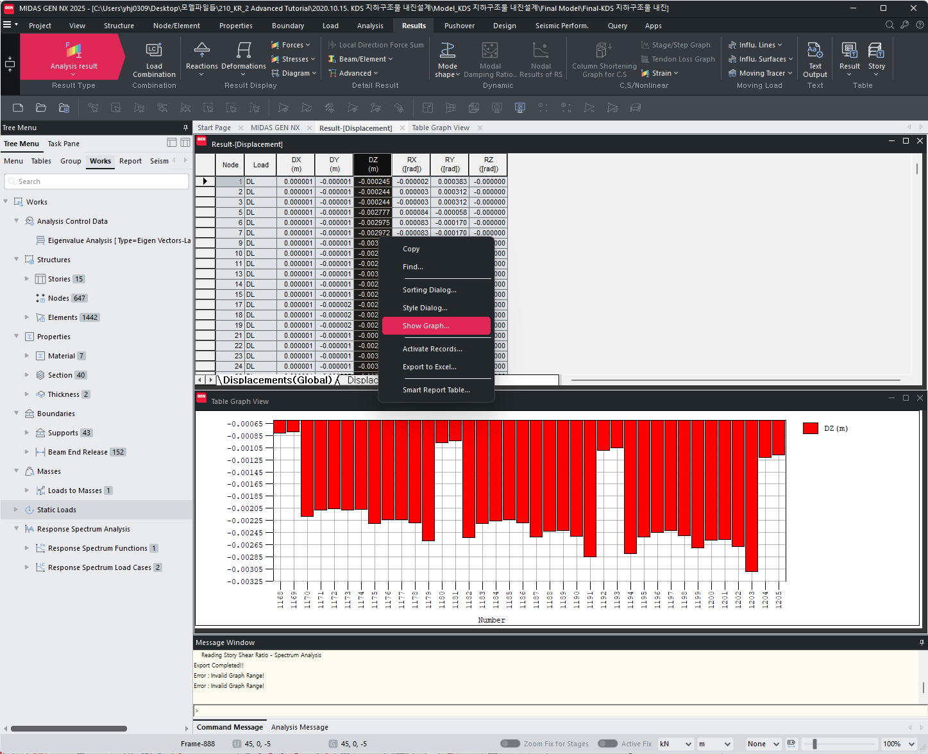The width and height of the screenshot is (928, 754).
Task: Click the unit conversion icon in status bar
Action: (x=791, y=744)
